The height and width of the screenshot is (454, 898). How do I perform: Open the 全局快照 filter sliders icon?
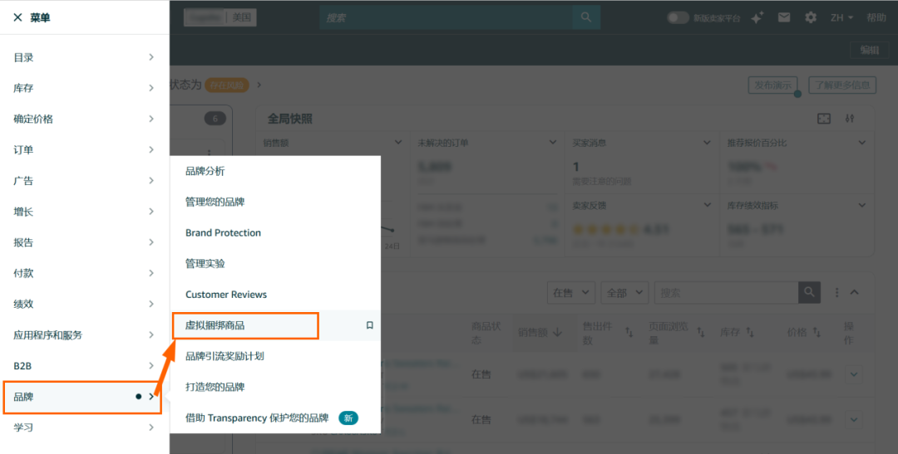(x=849, y=119)
